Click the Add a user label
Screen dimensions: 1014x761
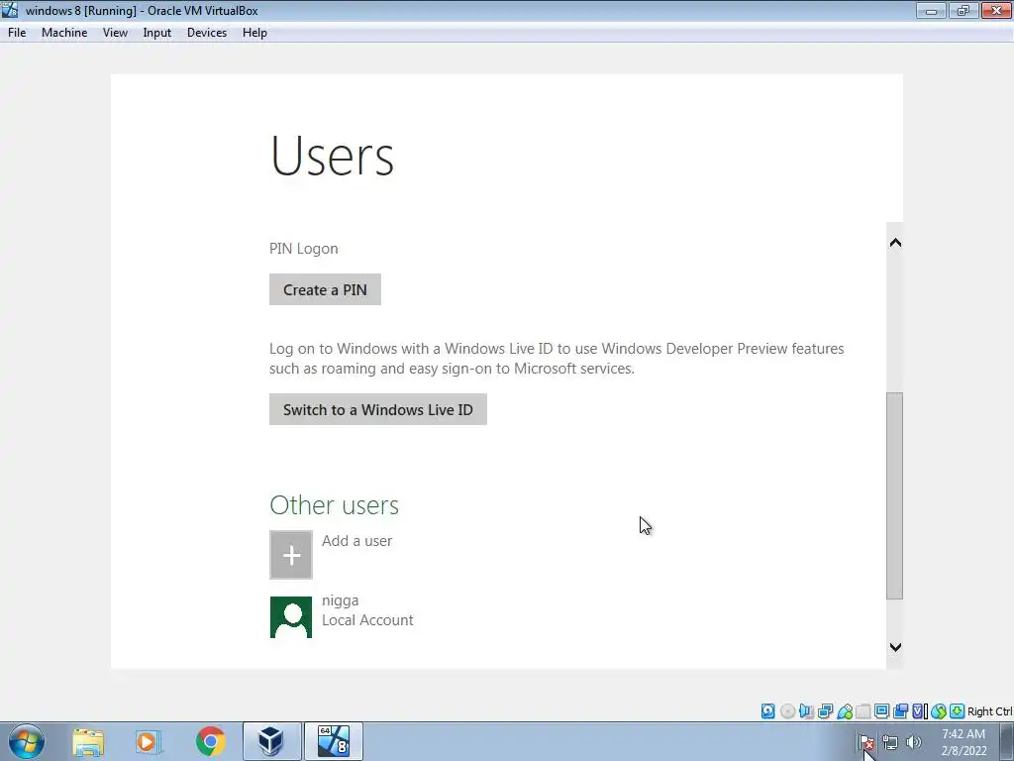click(356, 541)
